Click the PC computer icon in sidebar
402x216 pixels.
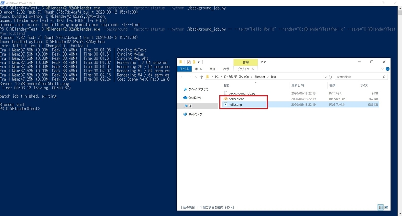[x=185, y=106]
